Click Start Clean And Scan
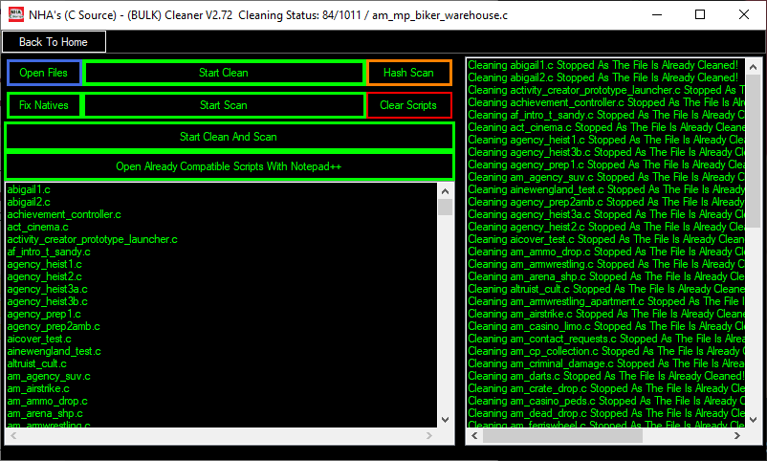Screen dimensions: 767x461 click(229, 137)
